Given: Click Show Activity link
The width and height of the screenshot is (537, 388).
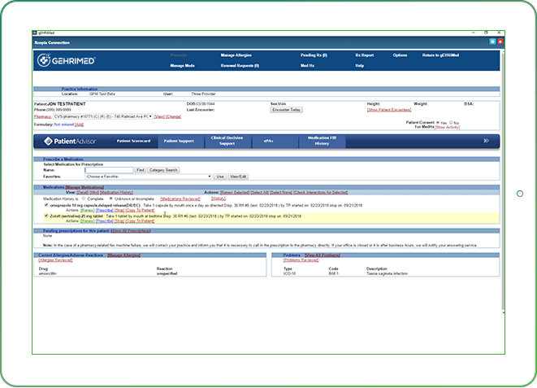Looking at the screenshot, I should pos(448,127).
